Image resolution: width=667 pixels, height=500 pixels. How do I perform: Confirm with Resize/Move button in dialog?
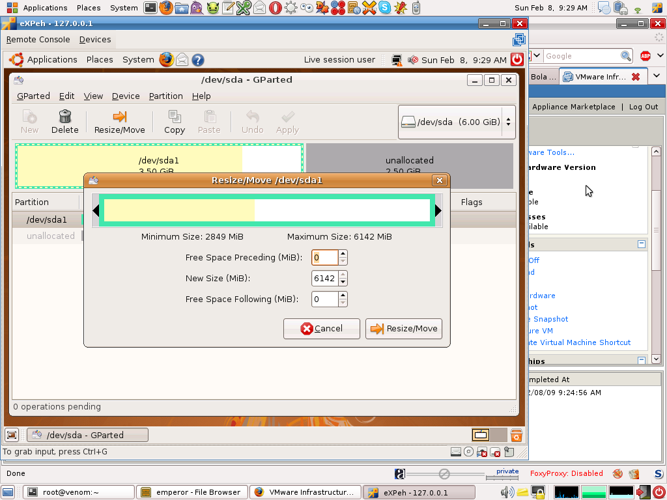click(404, 329)
